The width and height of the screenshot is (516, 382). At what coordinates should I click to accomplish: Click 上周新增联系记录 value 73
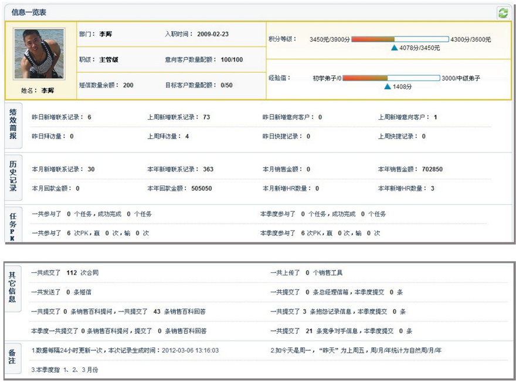pos(206,117)
